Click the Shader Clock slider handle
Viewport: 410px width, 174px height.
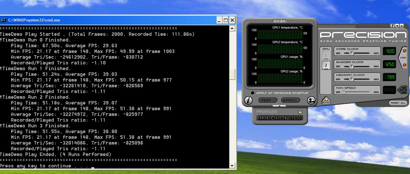[351, 67]
